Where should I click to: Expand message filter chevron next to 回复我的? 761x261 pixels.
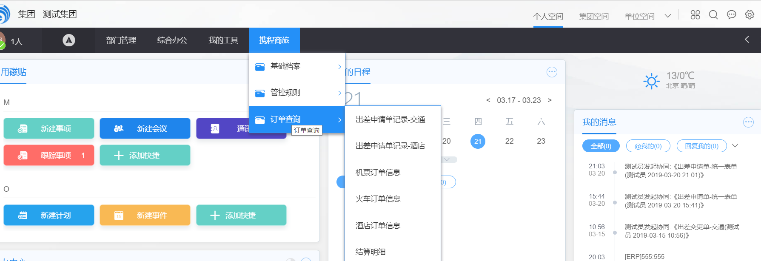(735, 146)
